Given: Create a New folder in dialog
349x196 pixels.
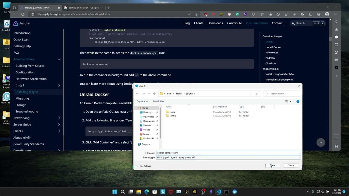Looking at the screenshot, I should pos(158,101).
